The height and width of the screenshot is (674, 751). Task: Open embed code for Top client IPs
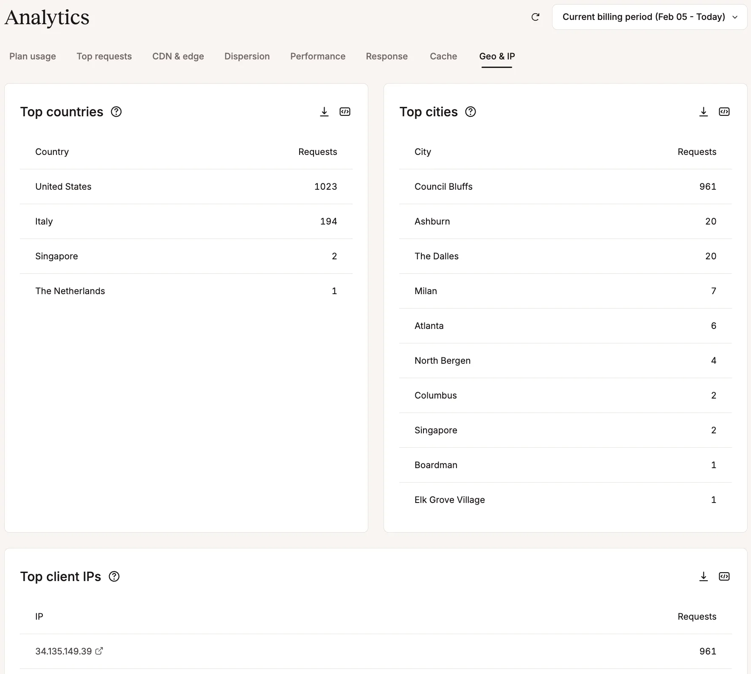[724, 576]
